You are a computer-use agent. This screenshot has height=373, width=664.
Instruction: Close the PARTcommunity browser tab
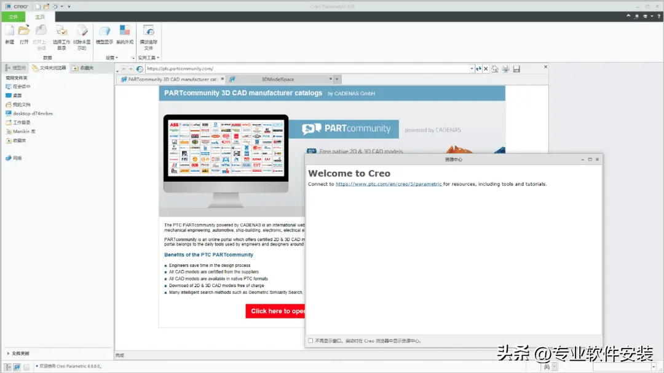[223, 79]
